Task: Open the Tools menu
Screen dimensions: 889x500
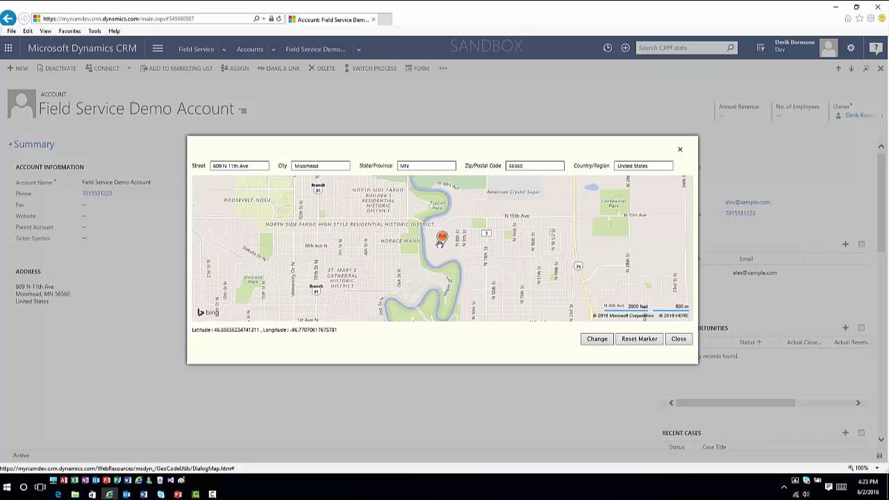Action: 94,31
